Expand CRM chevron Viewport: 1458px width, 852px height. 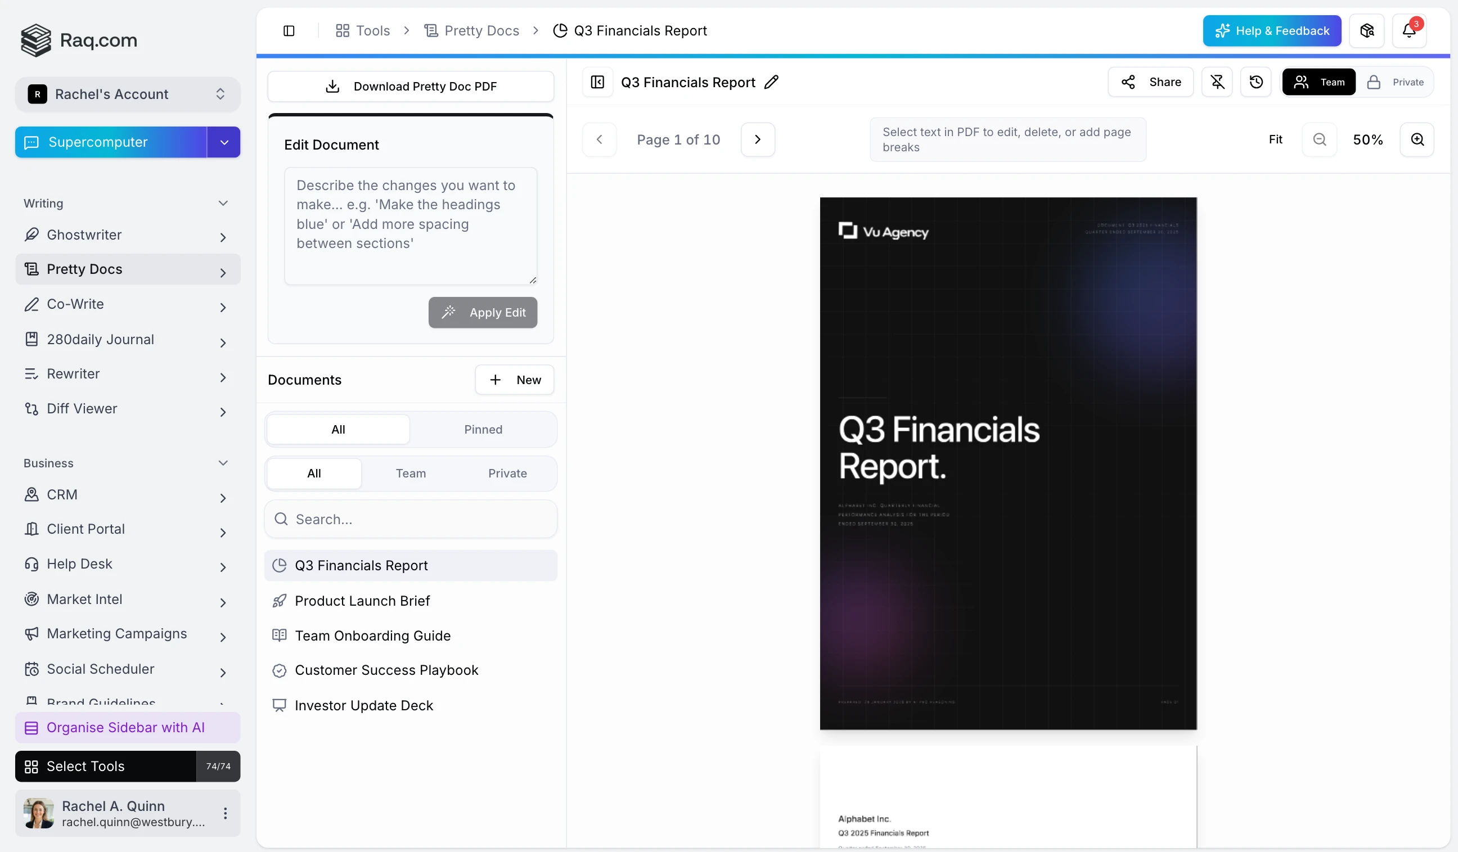pyautogui.click(x=223, y=498)
